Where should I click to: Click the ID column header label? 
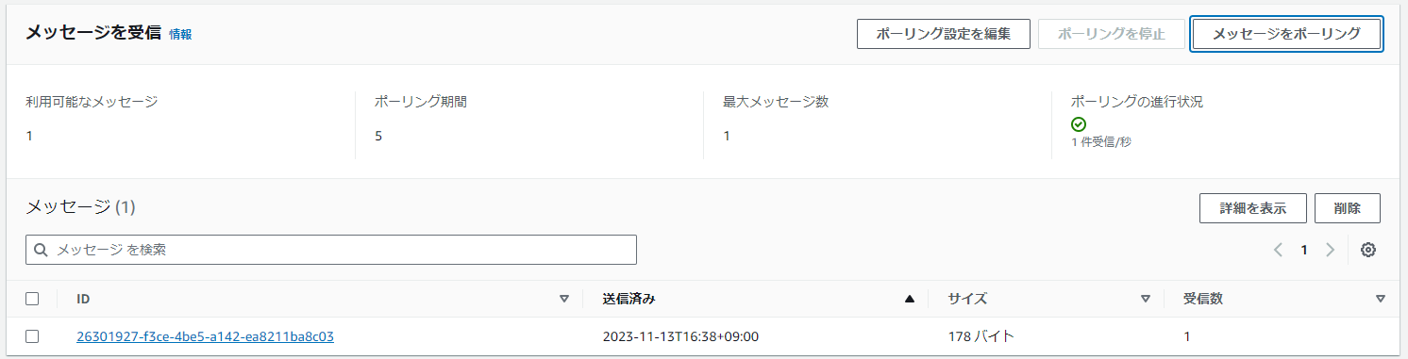pyautogui.click(x=83, y=299)
